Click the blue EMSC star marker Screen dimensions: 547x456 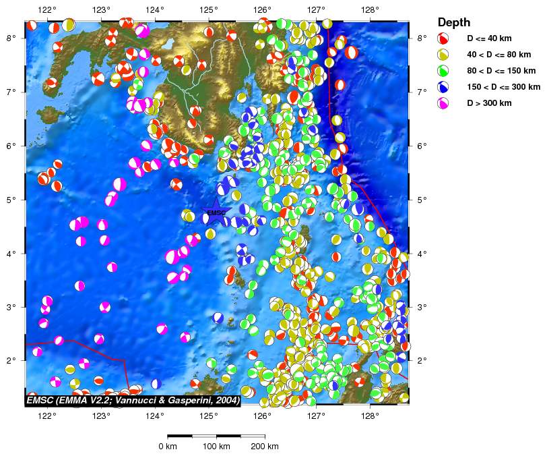[216, 212]
